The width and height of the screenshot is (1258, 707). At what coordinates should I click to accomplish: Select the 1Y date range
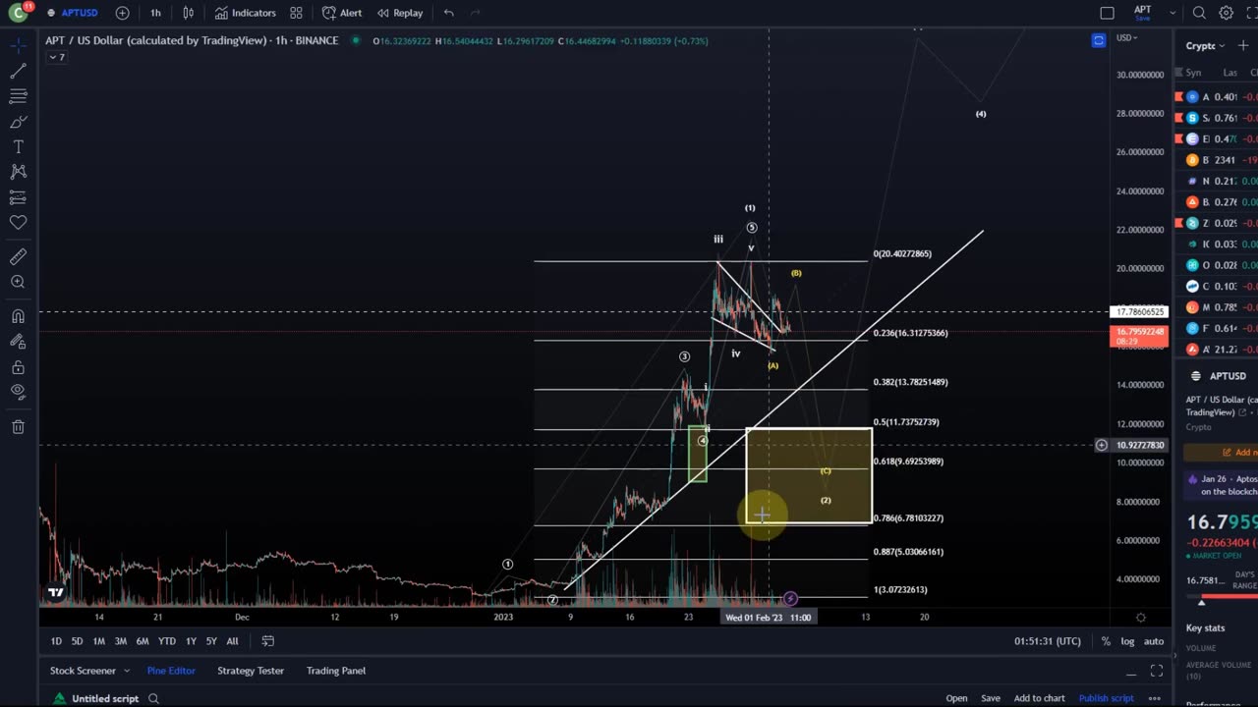pyautogui.click(x=191, y=641)
